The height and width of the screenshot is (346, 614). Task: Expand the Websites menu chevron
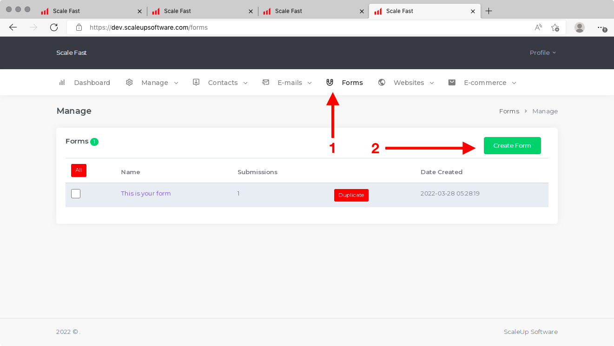(432, 83)
